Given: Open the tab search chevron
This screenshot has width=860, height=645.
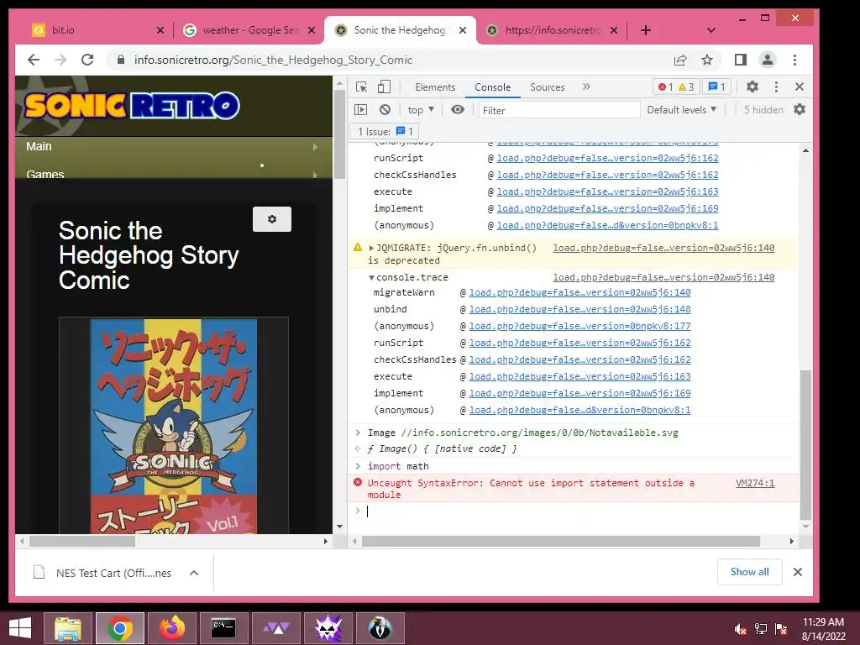Looking at the screenshot, I should [x=711, y=30].
